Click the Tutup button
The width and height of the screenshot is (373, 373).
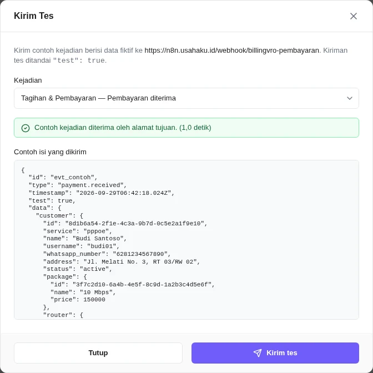98,353
